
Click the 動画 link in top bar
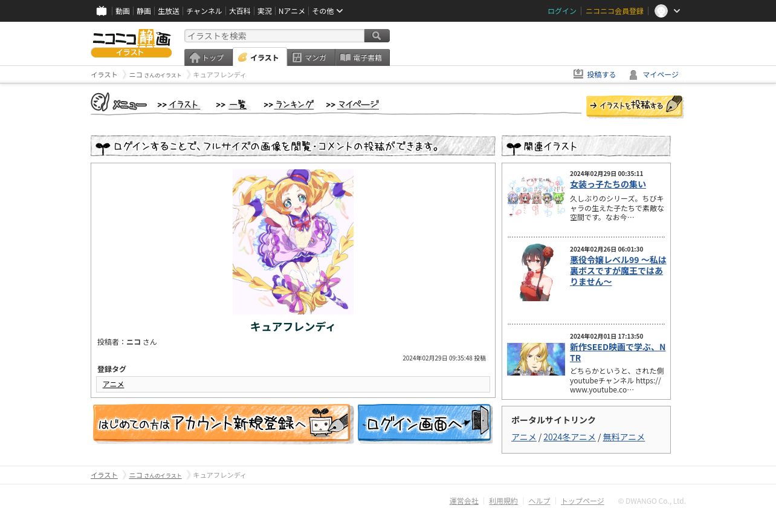pyautogui.click(x=123, y=11)
